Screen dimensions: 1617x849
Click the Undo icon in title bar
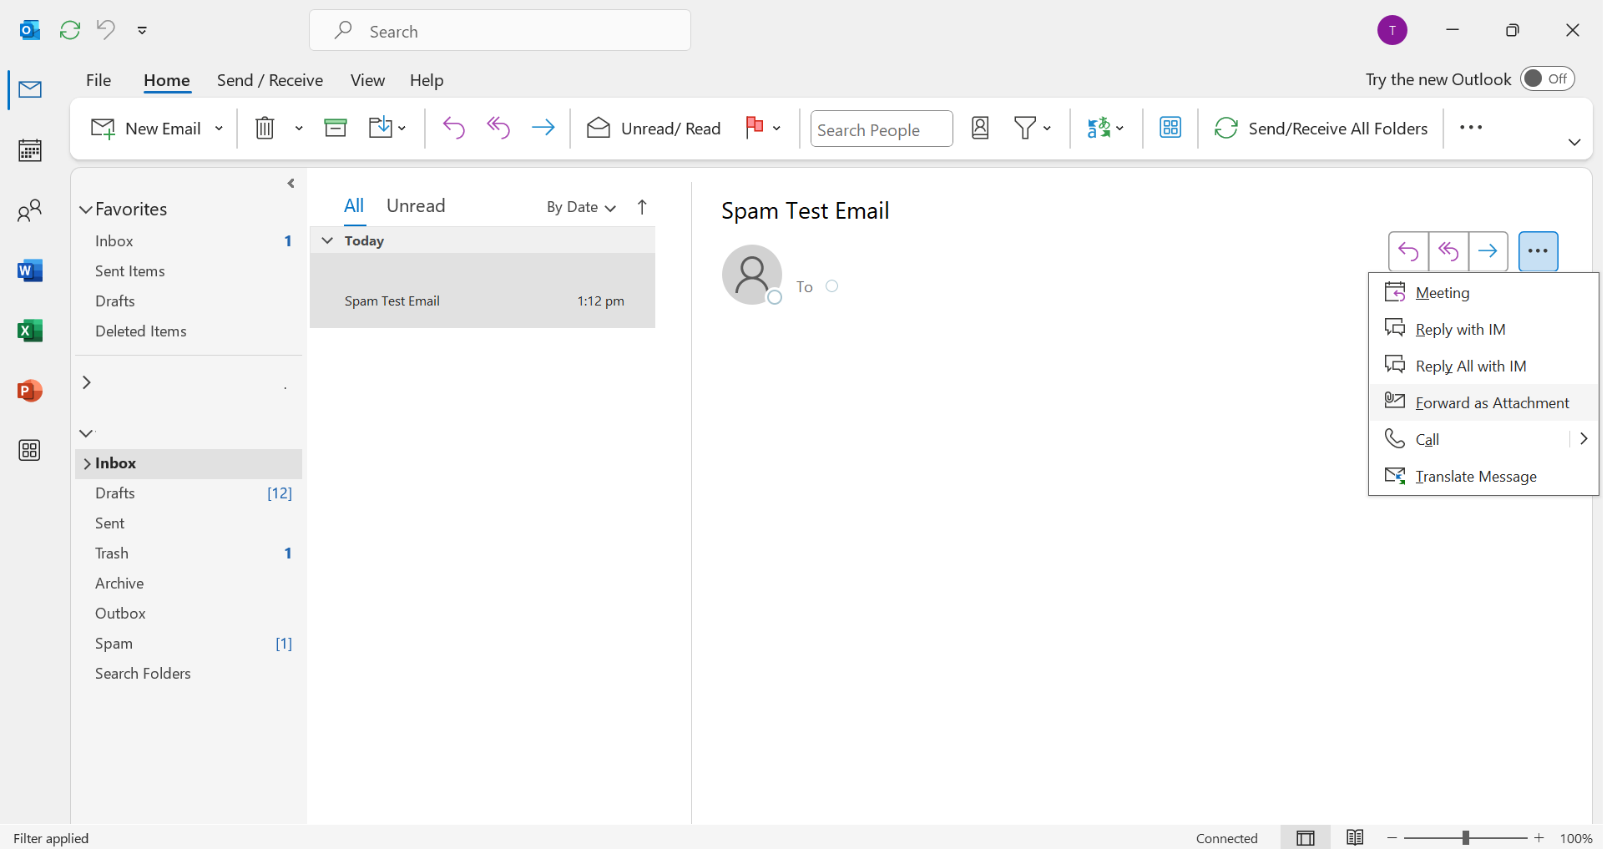(105, 30)
